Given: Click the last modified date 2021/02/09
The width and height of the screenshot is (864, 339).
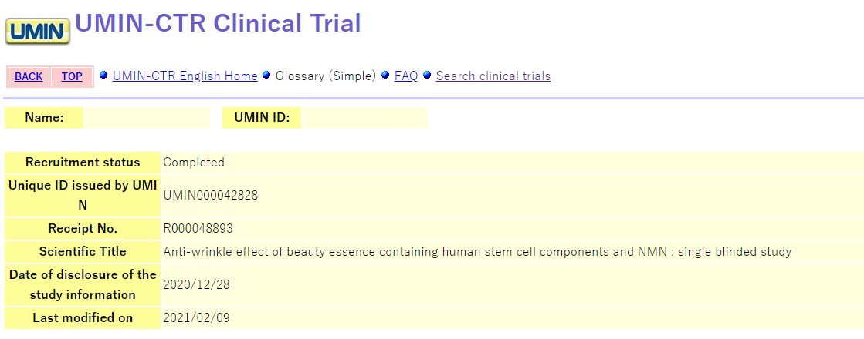Looking at the screenshot, I should coord(197,317).
